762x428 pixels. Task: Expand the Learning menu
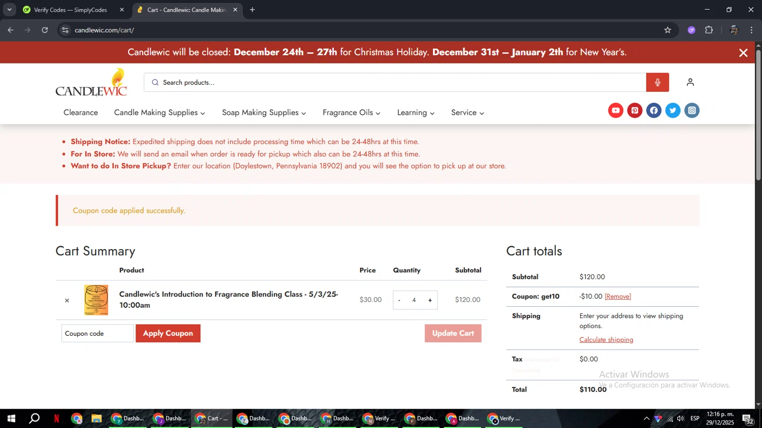(416, 113)
